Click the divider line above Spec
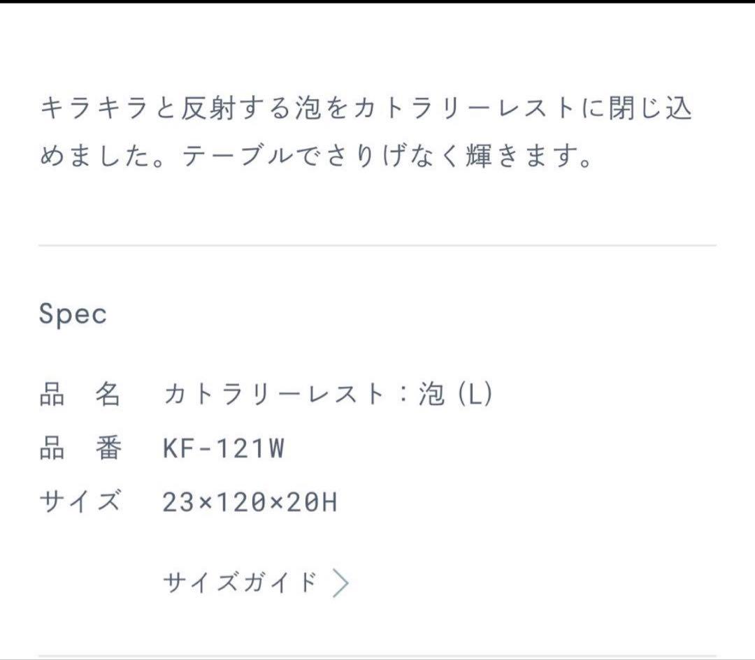The height and width of the screenshot is (660, 755). (377, 246)
